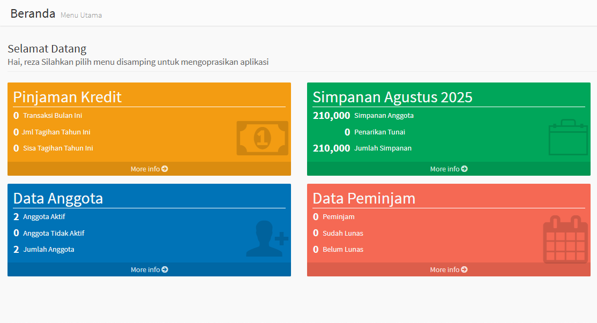Click the arrow icon in Simpanan card footer

click(464, 169)
